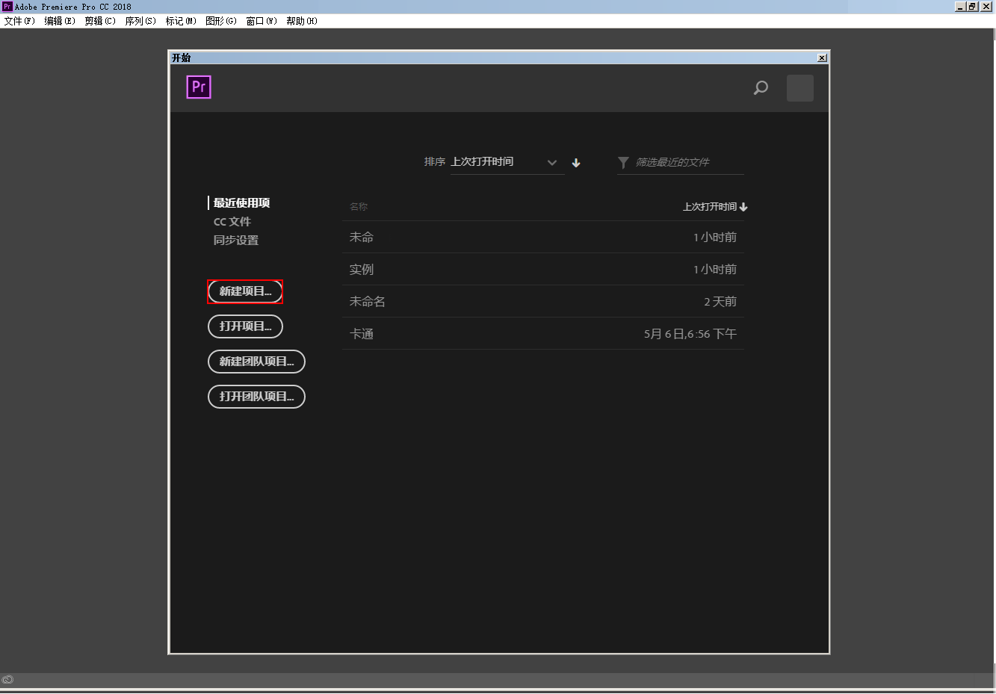Open the 编辑(E) menu
This screenshot has width=996, height=694.
click(60, 21)
